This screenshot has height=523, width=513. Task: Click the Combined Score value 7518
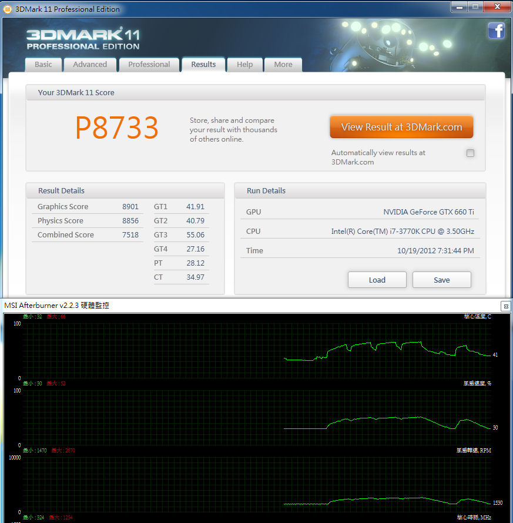[x=130, y=235]
